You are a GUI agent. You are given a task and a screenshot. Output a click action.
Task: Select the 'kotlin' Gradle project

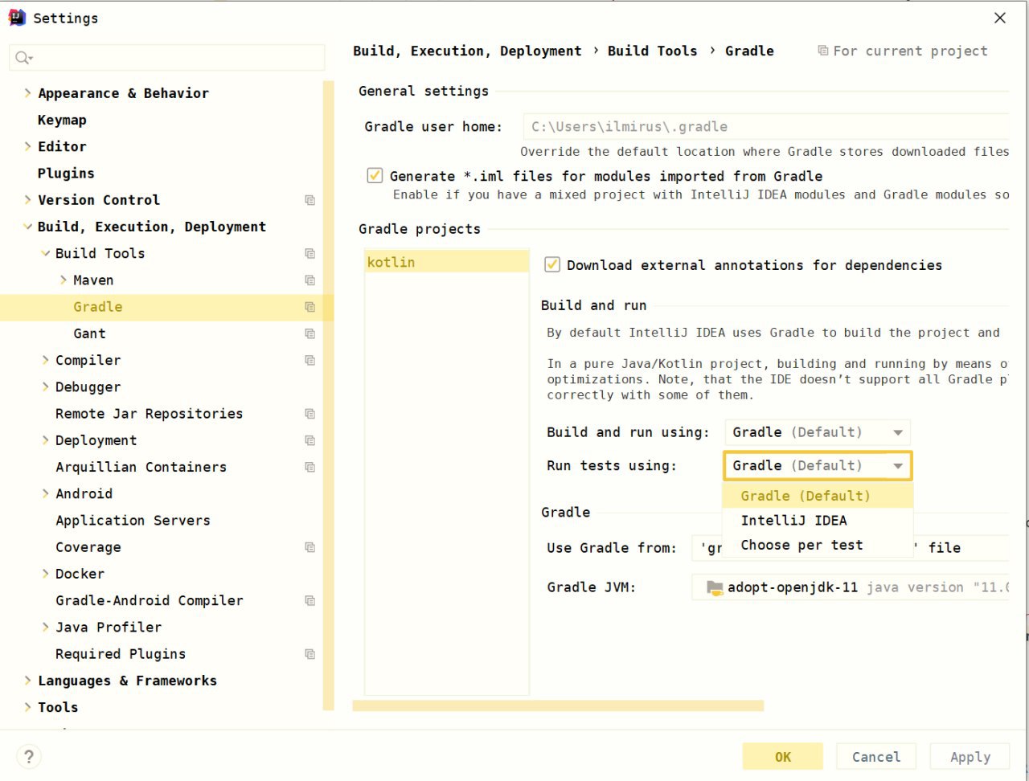pyautogui.click(x=447, y=262)
